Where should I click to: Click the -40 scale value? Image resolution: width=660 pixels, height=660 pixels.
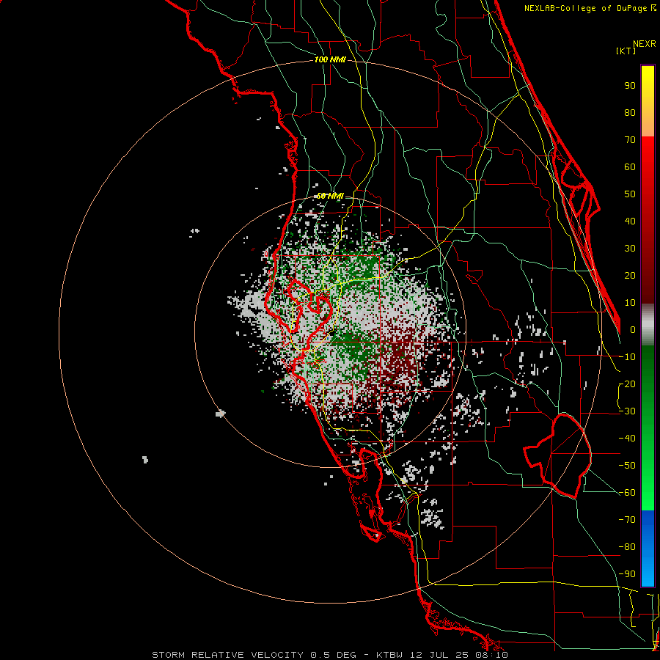click(627, 439)
